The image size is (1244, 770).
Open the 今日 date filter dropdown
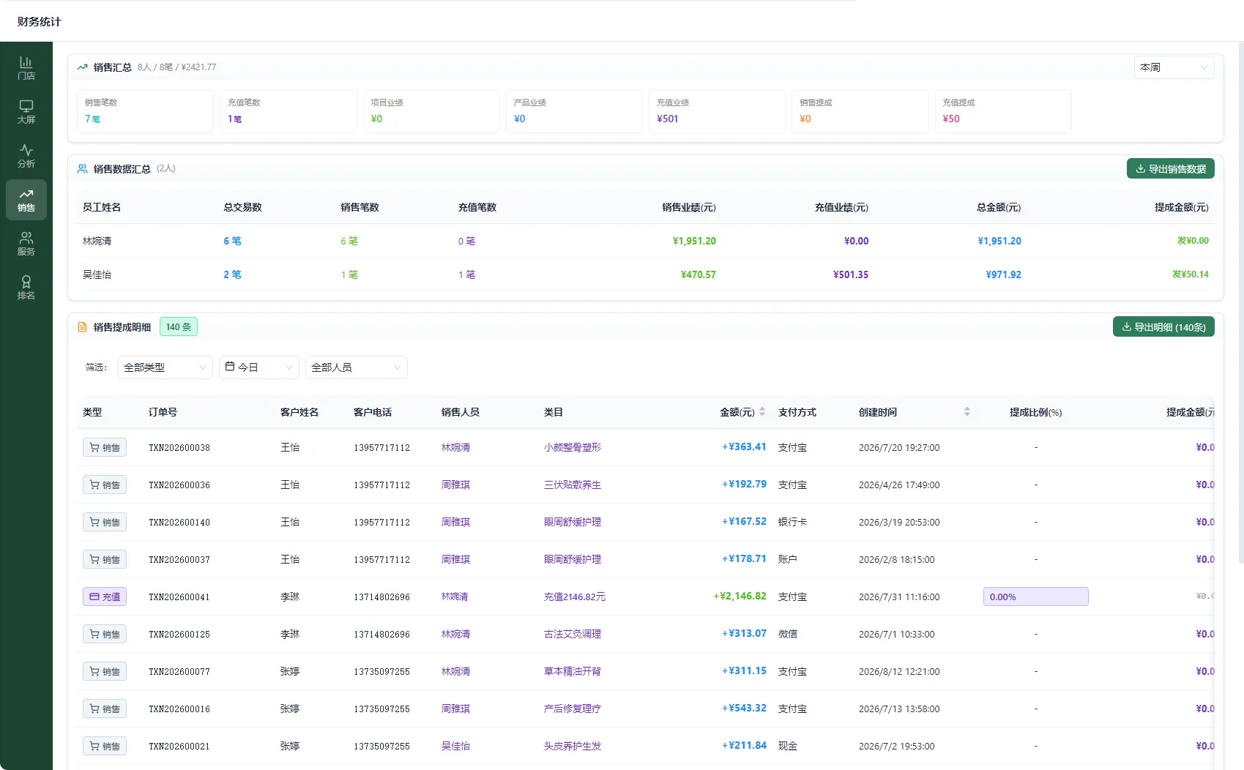coord(259,367)
